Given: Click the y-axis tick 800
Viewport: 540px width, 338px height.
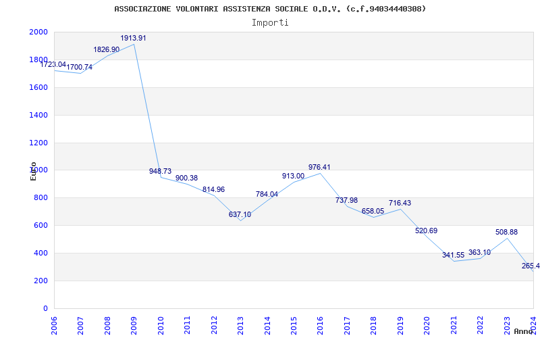Looking at the screenshot, I should coord(41,198).
